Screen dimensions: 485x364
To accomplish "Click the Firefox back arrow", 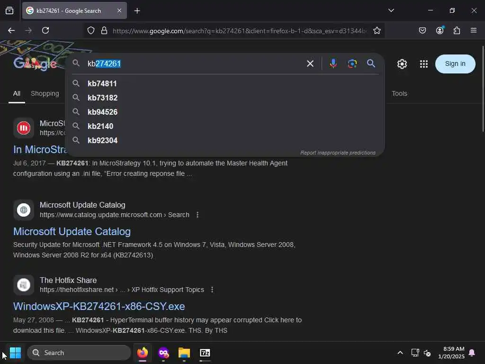I will 11,30.
